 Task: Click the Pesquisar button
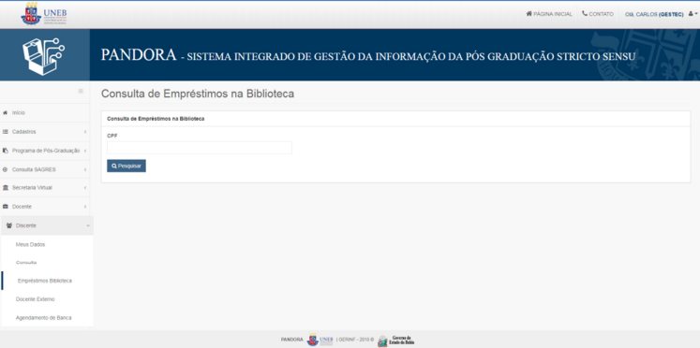[127, 166]
